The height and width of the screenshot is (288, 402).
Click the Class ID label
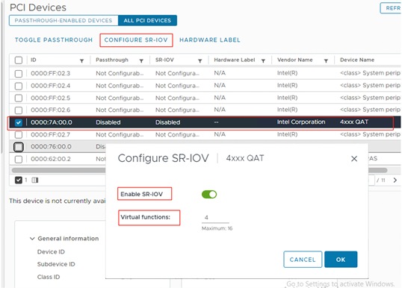pyautogui.click(x=49, y=277)
